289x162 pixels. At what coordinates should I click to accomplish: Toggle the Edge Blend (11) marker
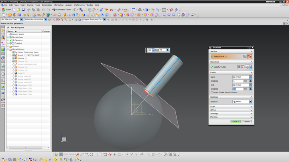(14, 85)
